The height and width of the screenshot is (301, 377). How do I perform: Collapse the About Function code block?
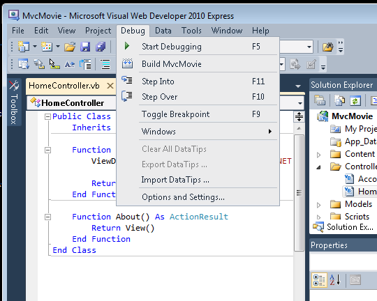[48, 217]
